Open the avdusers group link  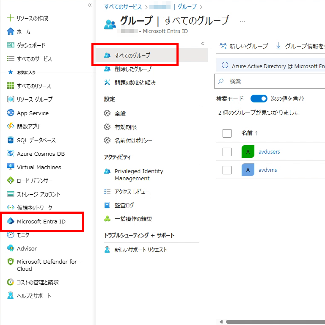(x=269, y=152)
